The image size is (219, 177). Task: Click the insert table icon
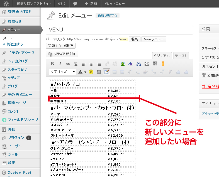click(x=106, y=72)
